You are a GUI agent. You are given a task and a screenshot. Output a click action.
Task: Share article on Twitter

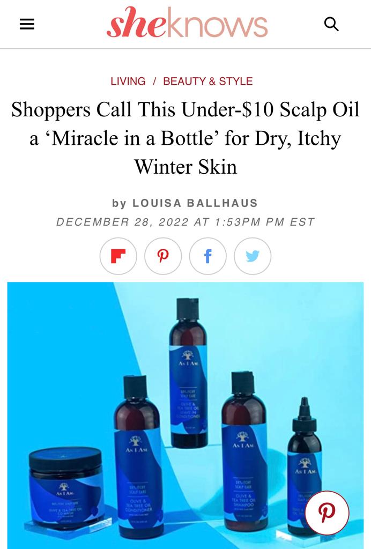pos(253,256)
